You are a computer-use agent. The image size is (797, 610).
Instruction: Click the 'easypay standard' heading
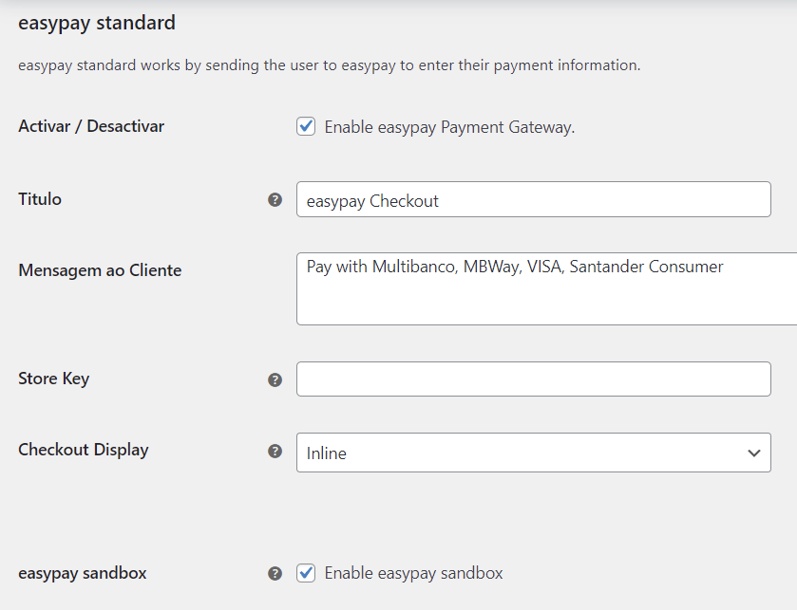(97, 24)
